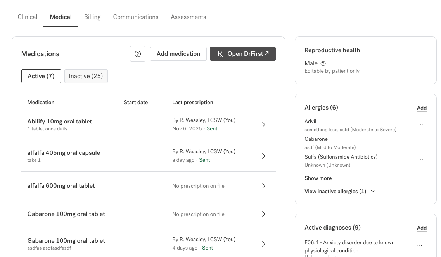Expand View inactive allergies (1)

[339, 191]
